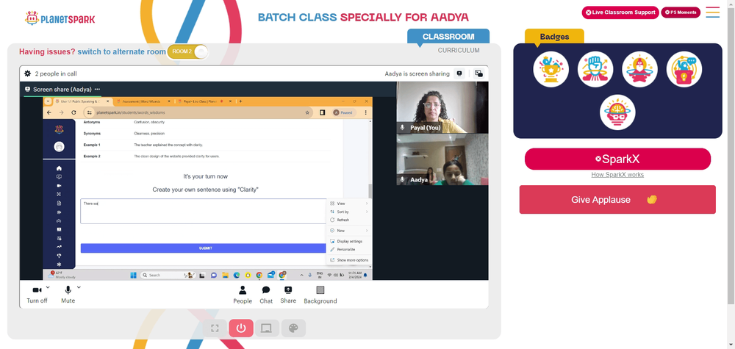Viewport: 735px width, 349px height.
Task: Open the People panel
Action: click(x=243, y=295)
